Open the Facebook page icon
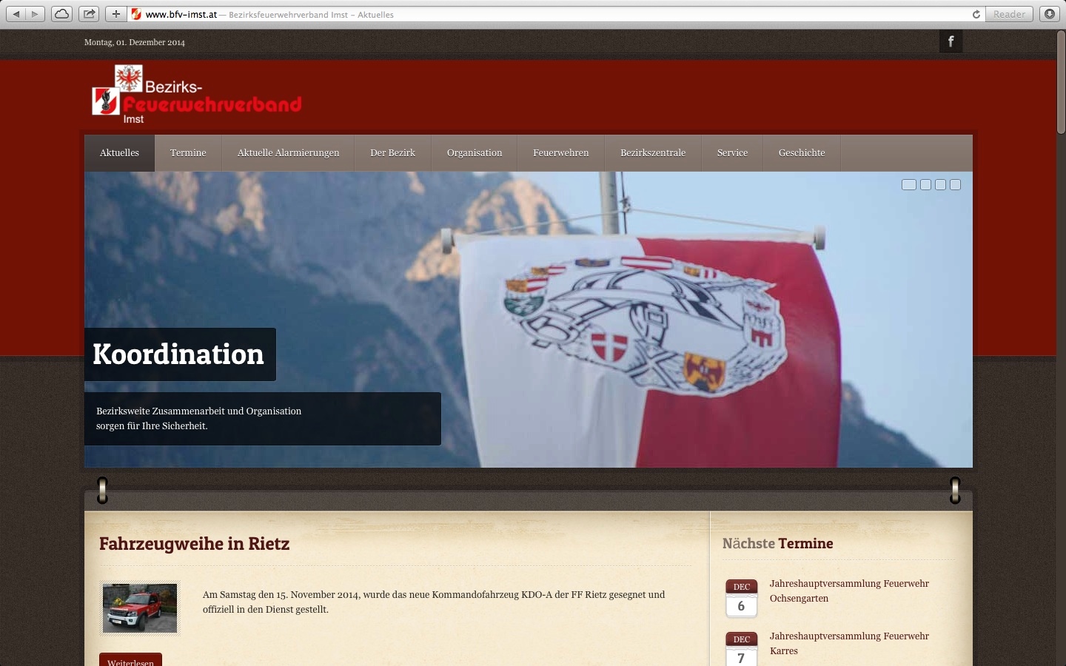This screenshot has height=666, width=1066. 951,41
